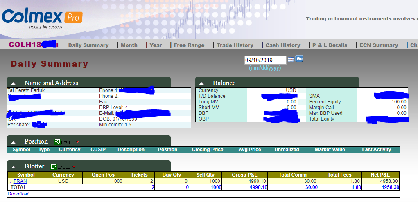The image size is (418, 202).
Task: Switch to the Month tab
Action: coord(129,45)
